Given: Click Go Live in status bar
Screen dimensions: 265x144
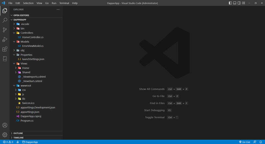Looking at the screenshot, I should tap(245, 142).
